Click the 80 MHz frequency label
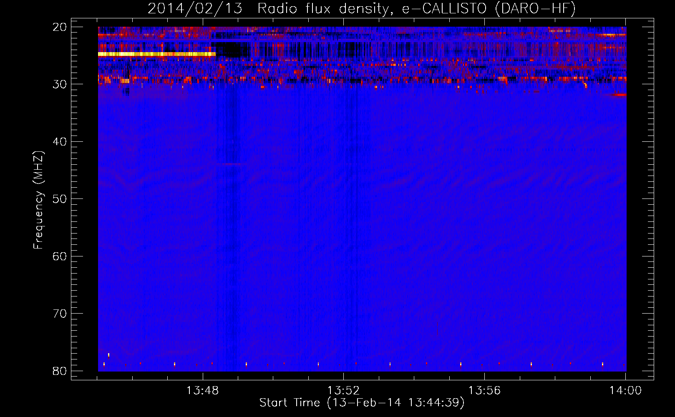675x417 pixels. [x=60, y=371]
